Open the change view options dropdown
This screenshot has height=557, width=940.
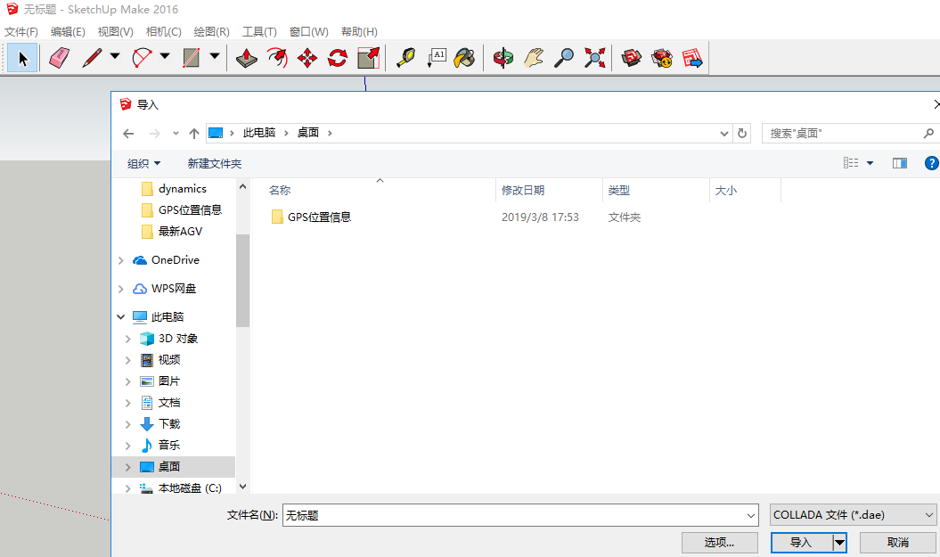(x=871, y=163)
